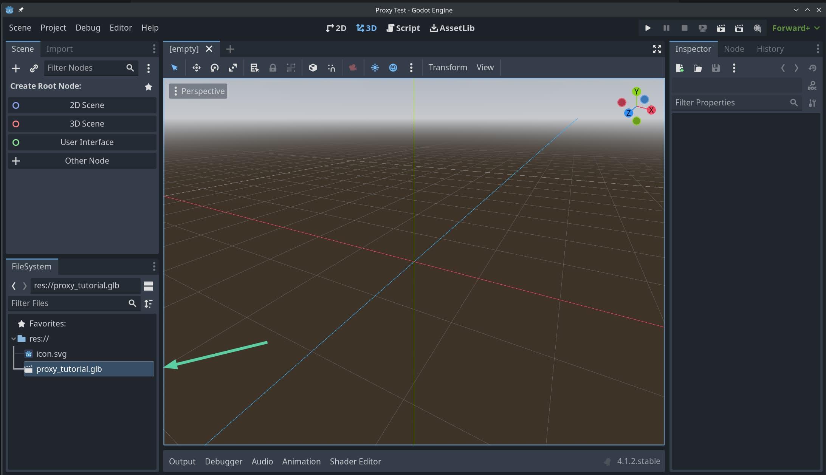The image size is (826, 475).
Task: Click the Scale tool icon
Action: [233, 68]
